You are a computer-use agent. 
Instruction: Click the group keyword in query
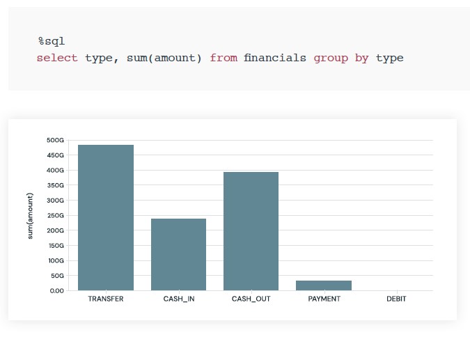(x=331, y=58)
